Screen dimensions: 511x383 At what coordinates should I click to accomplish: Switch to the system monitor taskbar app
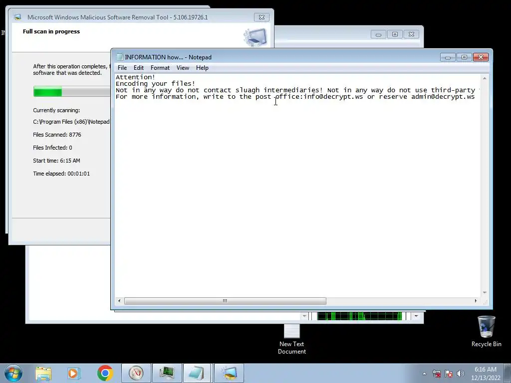[167, 373]
